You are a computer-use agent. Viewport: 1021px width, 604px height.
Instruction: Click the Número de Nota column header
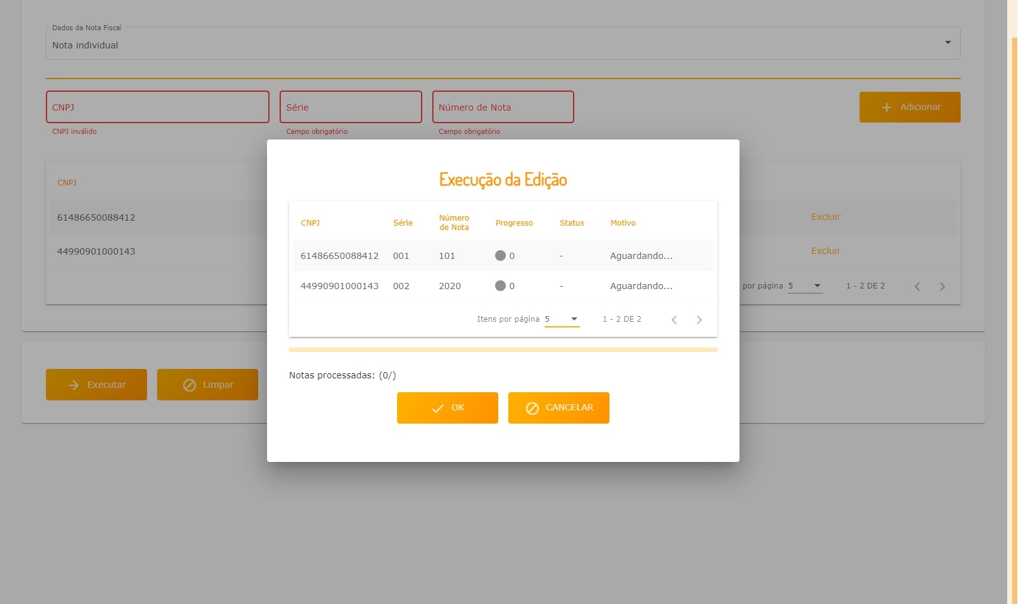[454, 222]
